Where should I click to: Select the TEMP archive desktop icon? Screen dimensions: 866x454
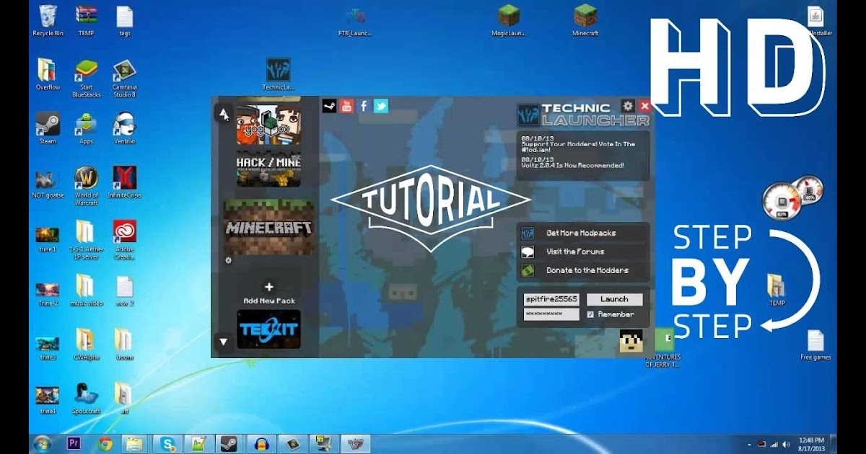coord(86,20)
